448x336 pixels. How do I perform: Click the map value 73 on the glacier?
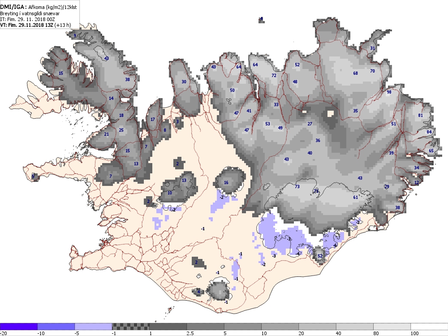point(297,186)
